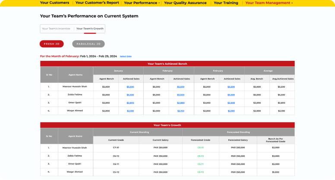This screenshot has height=180, width=335.
Task: View Waqar Ahmed's January achieved sales link
Action: [x=130, y=111]
